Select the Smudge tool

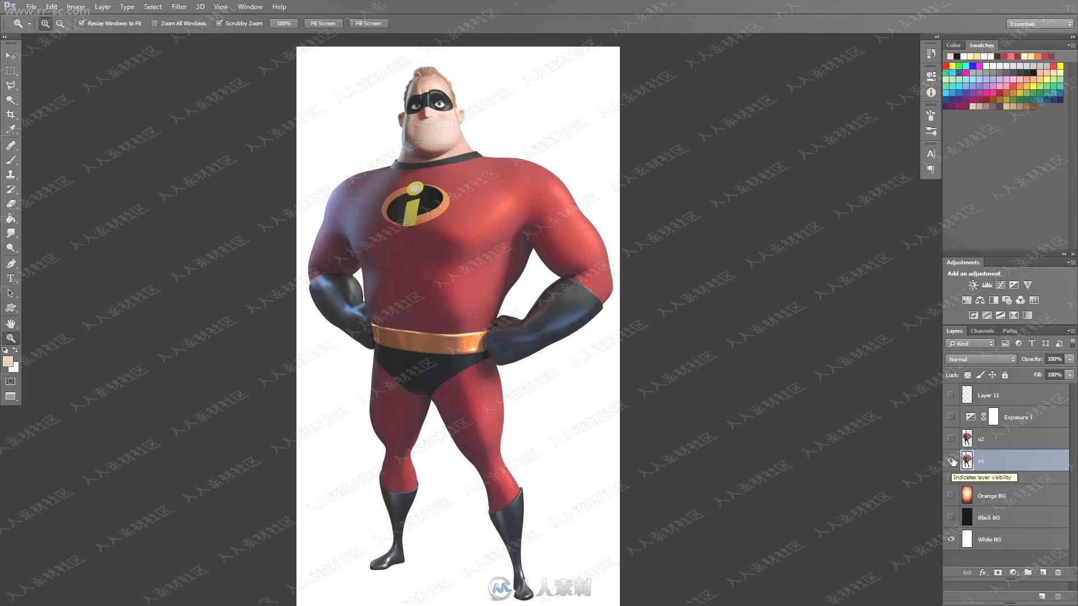(11, 233)
